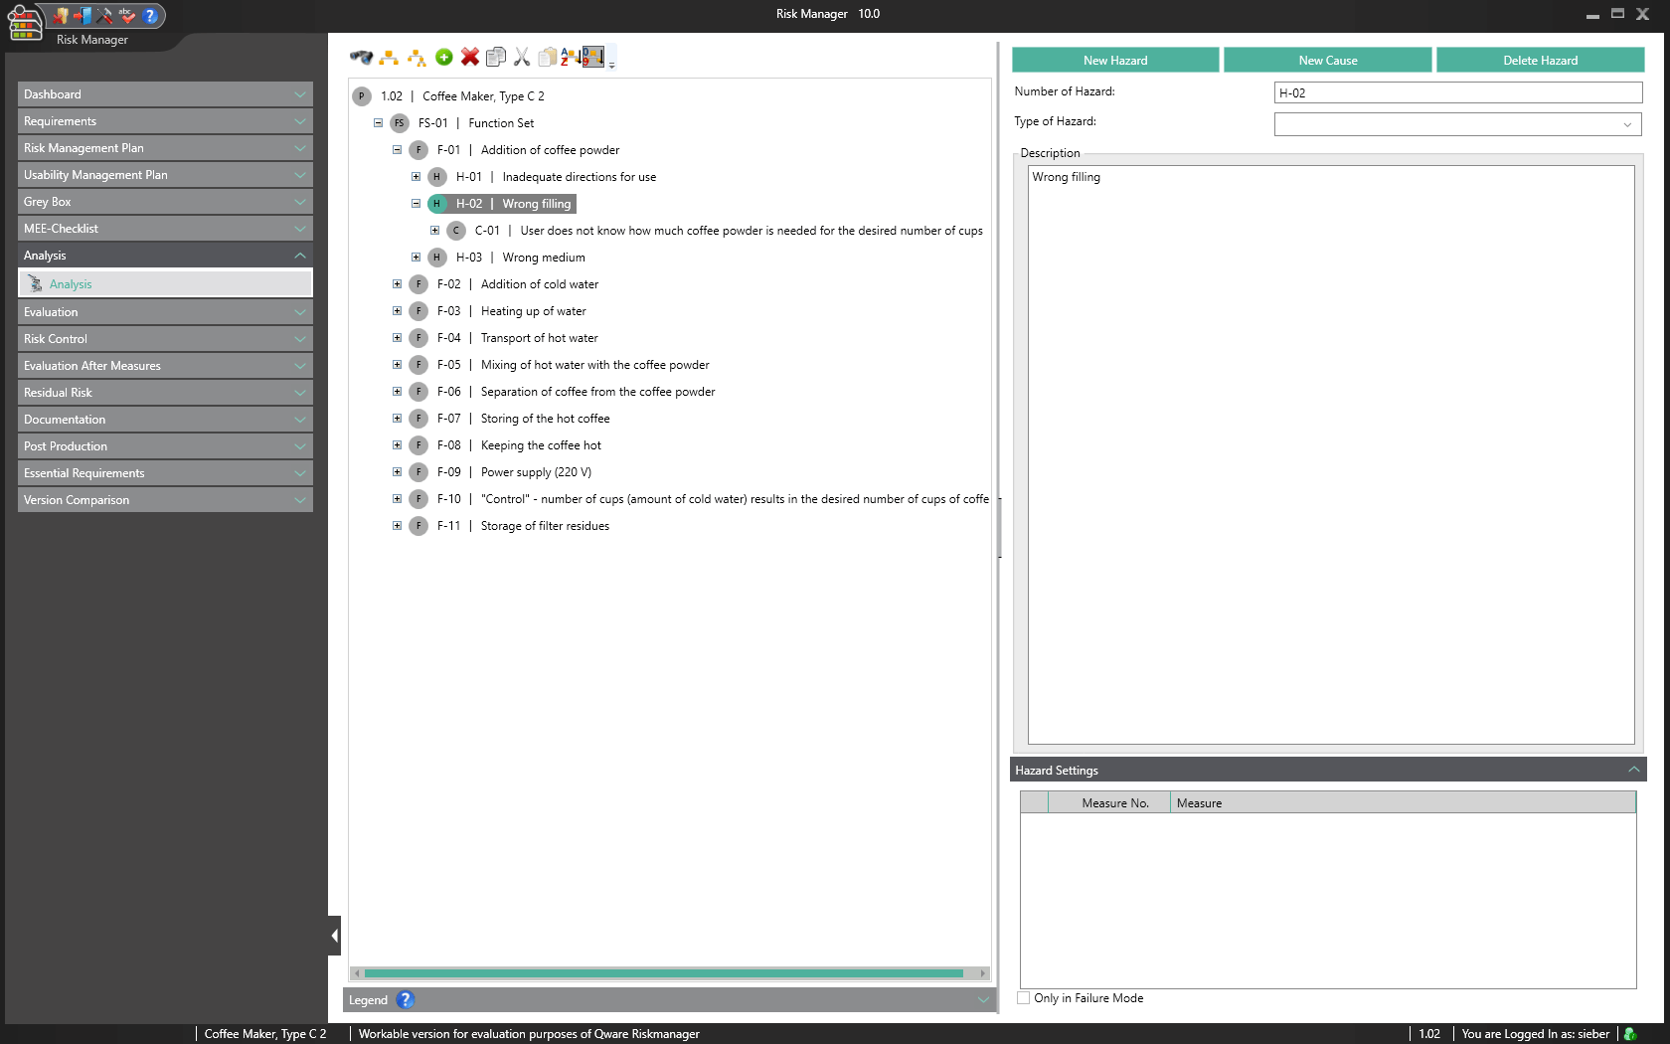1670x1044 pixels.
Task: Click the binoculars search icon
Action: (361, 57)
